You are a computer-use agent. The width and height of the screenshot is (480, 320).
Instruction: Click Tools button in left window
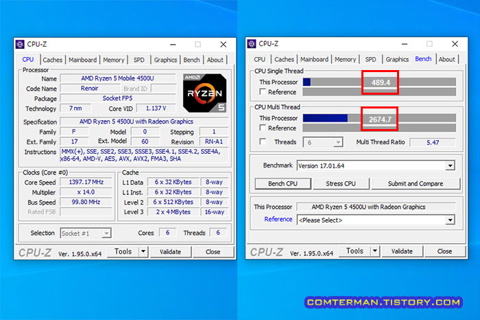tap(123, 251)
